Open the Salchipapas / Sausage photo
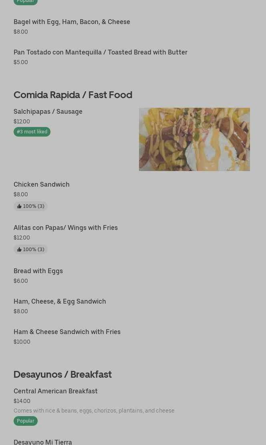The width and height of the screenshot is (266, 445). click(x=194, y=139)
